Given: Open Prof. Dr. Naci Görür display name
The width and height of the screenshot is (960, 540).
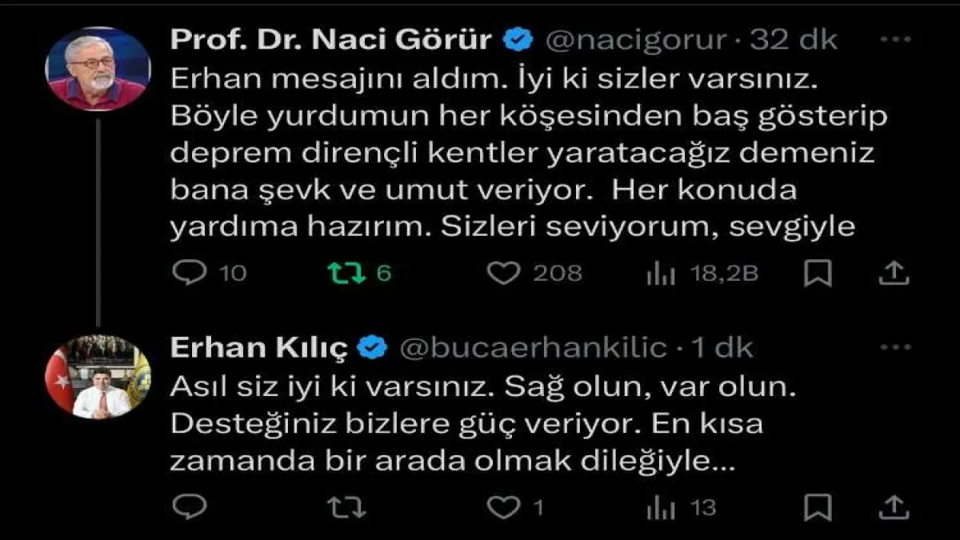Looking at the screenshot, I should 330,39.
